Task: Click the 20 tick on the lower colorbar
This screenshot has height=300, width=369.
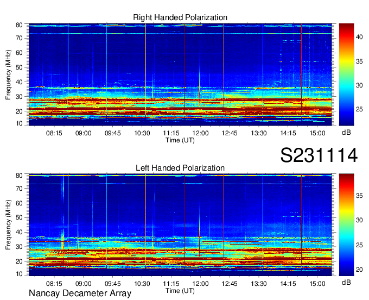Action: tap(359, 270)
